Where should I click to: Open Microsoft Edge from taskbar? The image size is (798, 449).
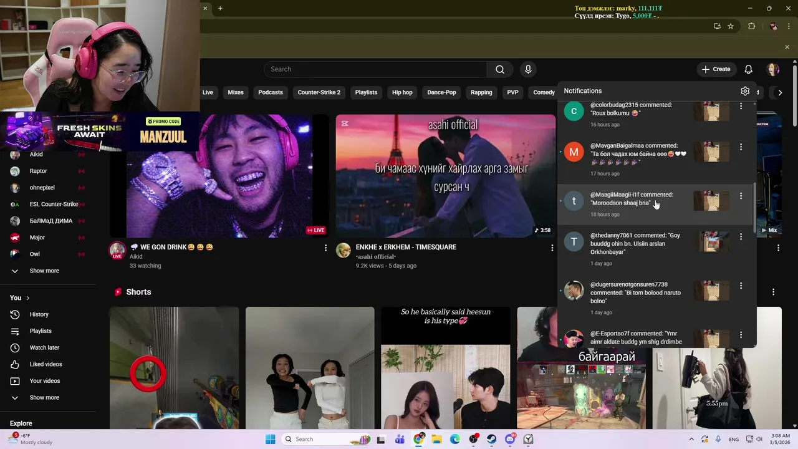point(455,439)
